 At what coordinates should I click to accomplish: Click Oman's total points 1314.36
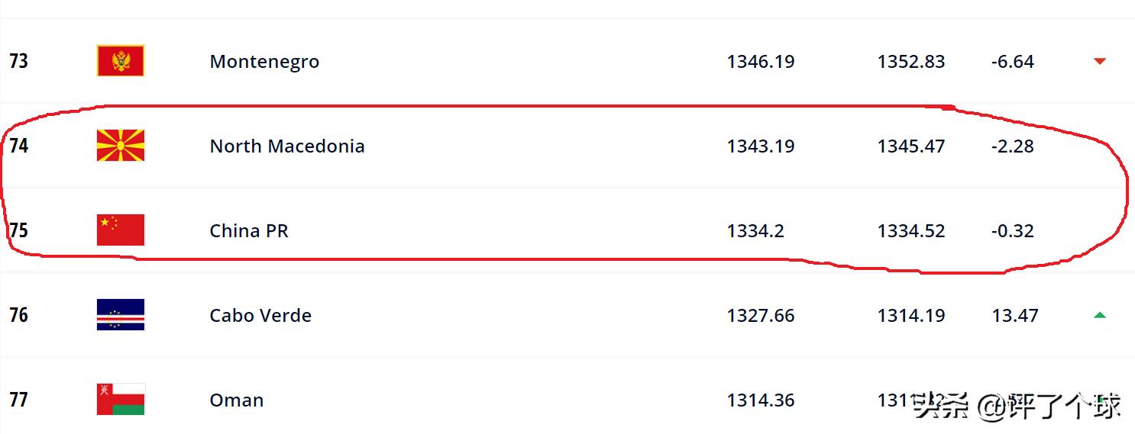click(x=761, y=400)
